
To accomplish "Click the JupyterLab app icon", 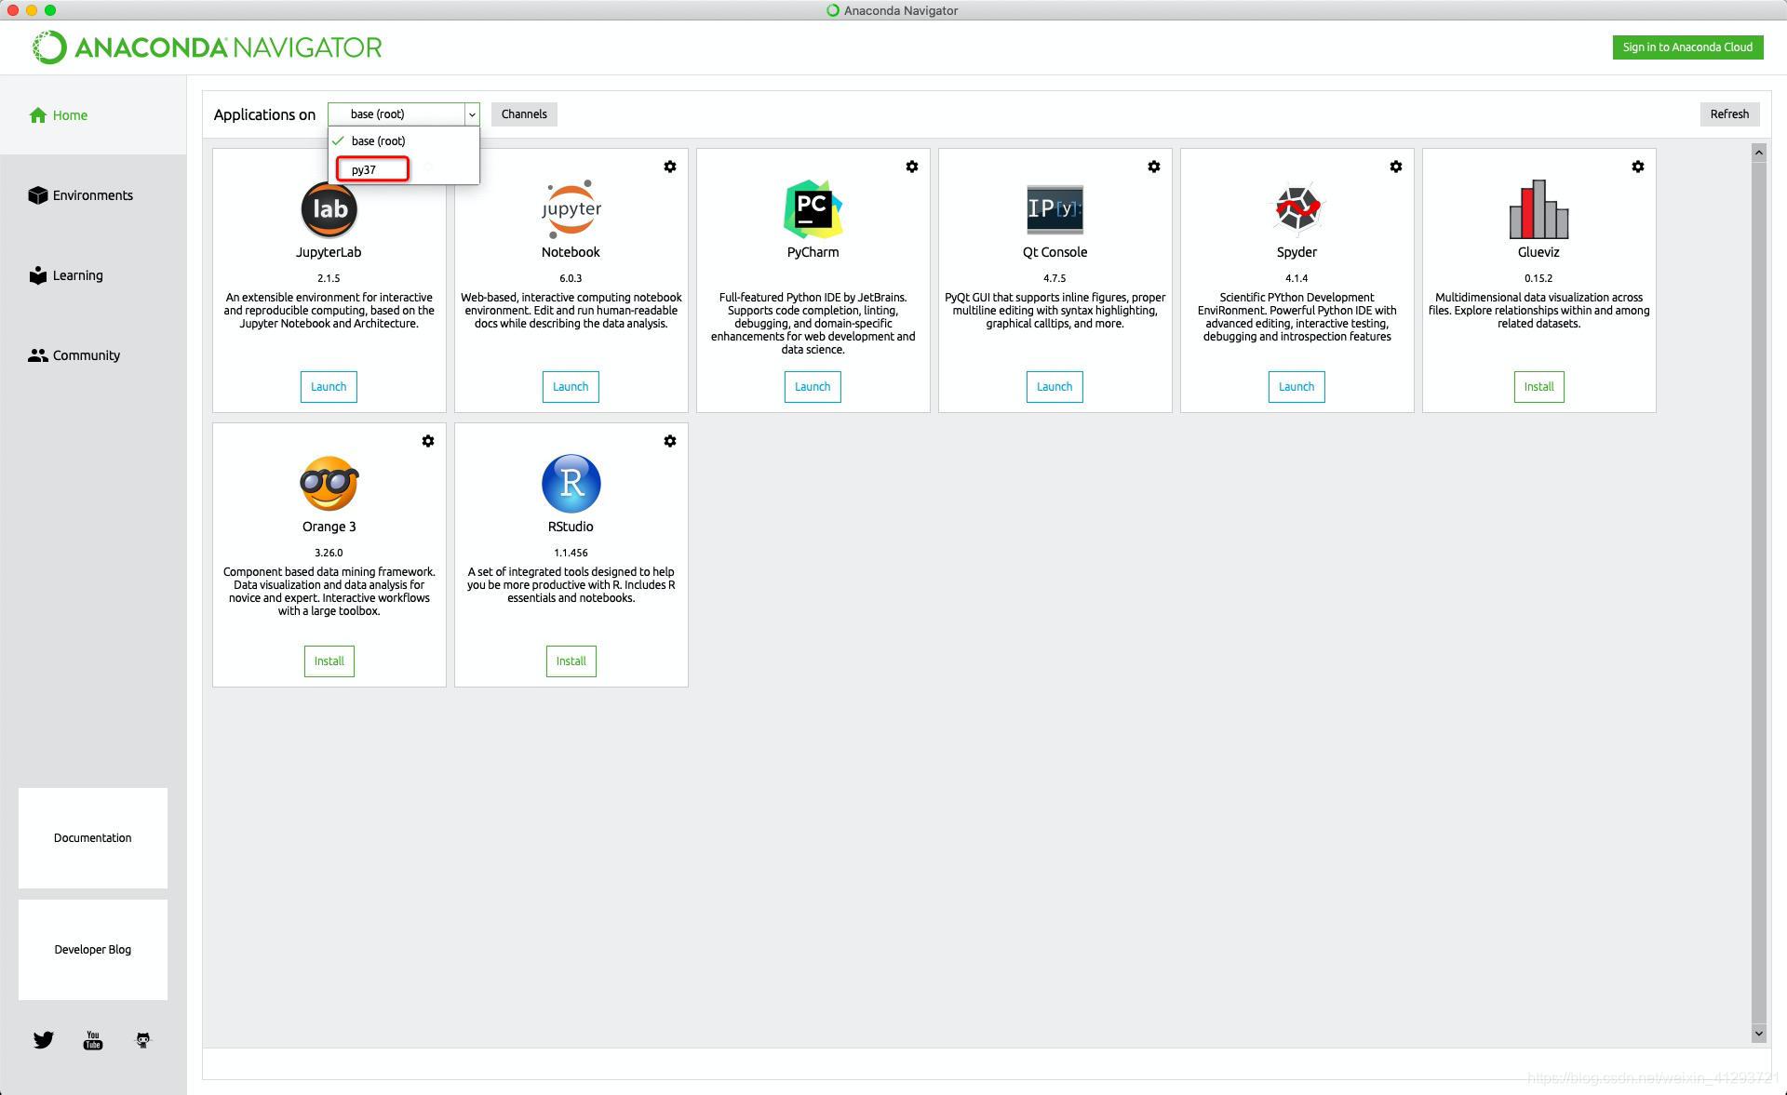I will click(329, 209).
